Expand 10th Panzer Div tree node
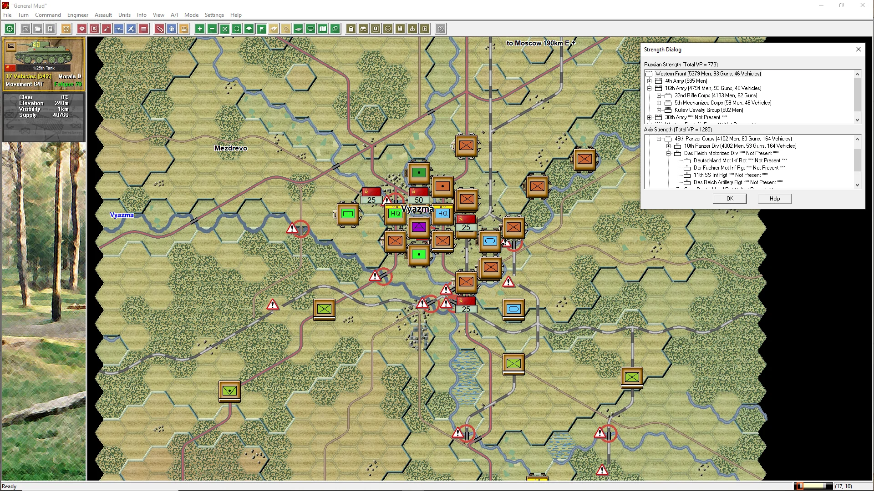Image resolution: width=874 pixels, height=491 pixels. coord(668,146)
